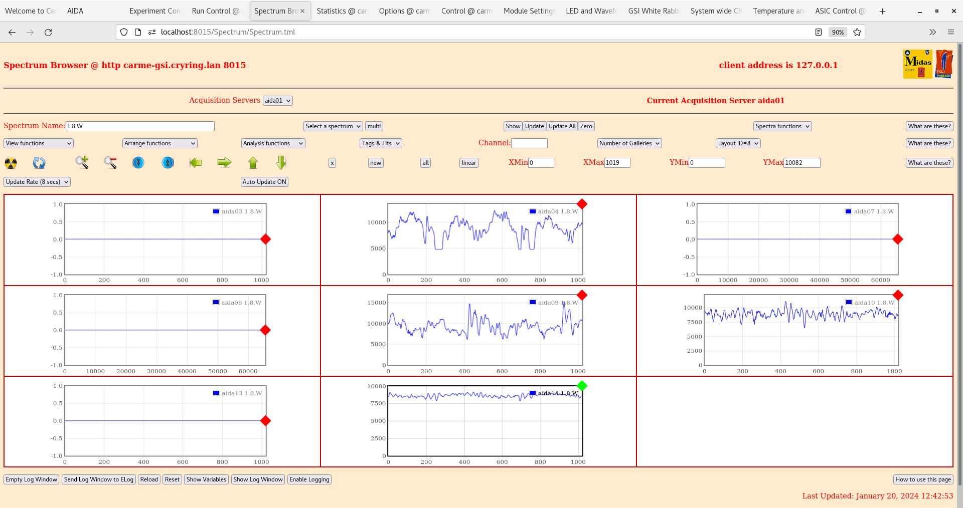The width and height of the screenshot is (963, 508).
Task: Click the blue double down-arrow icon
Action: [138, 162]
